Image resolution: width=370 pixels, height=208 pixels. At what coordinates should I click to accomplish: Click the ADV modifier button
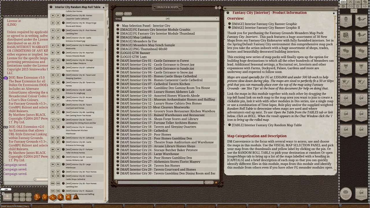click(x=16, y=195)
